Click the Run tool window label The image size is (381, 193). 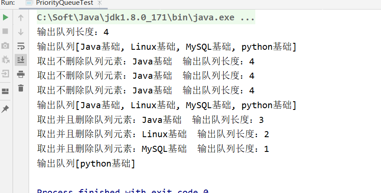8,3
